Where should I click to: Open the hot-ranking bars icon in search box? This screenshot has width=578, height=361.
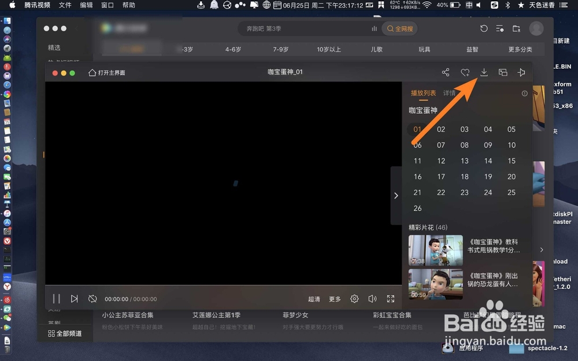tap(374, 29)
